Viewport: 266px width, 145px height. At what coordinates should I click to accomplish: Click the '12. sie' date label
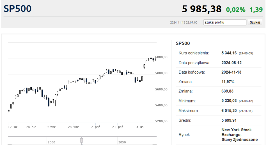13,127
